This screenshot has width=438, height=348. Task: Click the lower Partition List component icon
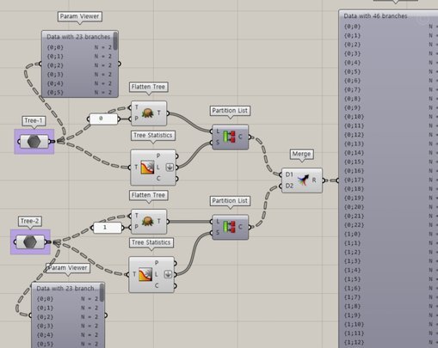[x=229, y=227]
